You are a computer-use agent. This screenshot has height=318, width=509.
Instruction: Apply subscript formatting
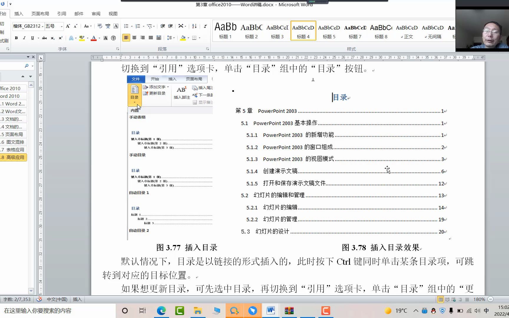tap(52, 38)
